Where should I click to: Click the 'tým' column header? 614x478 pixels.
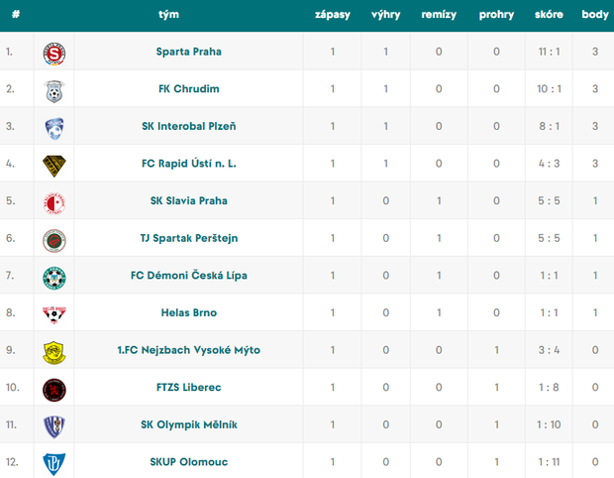168,15
